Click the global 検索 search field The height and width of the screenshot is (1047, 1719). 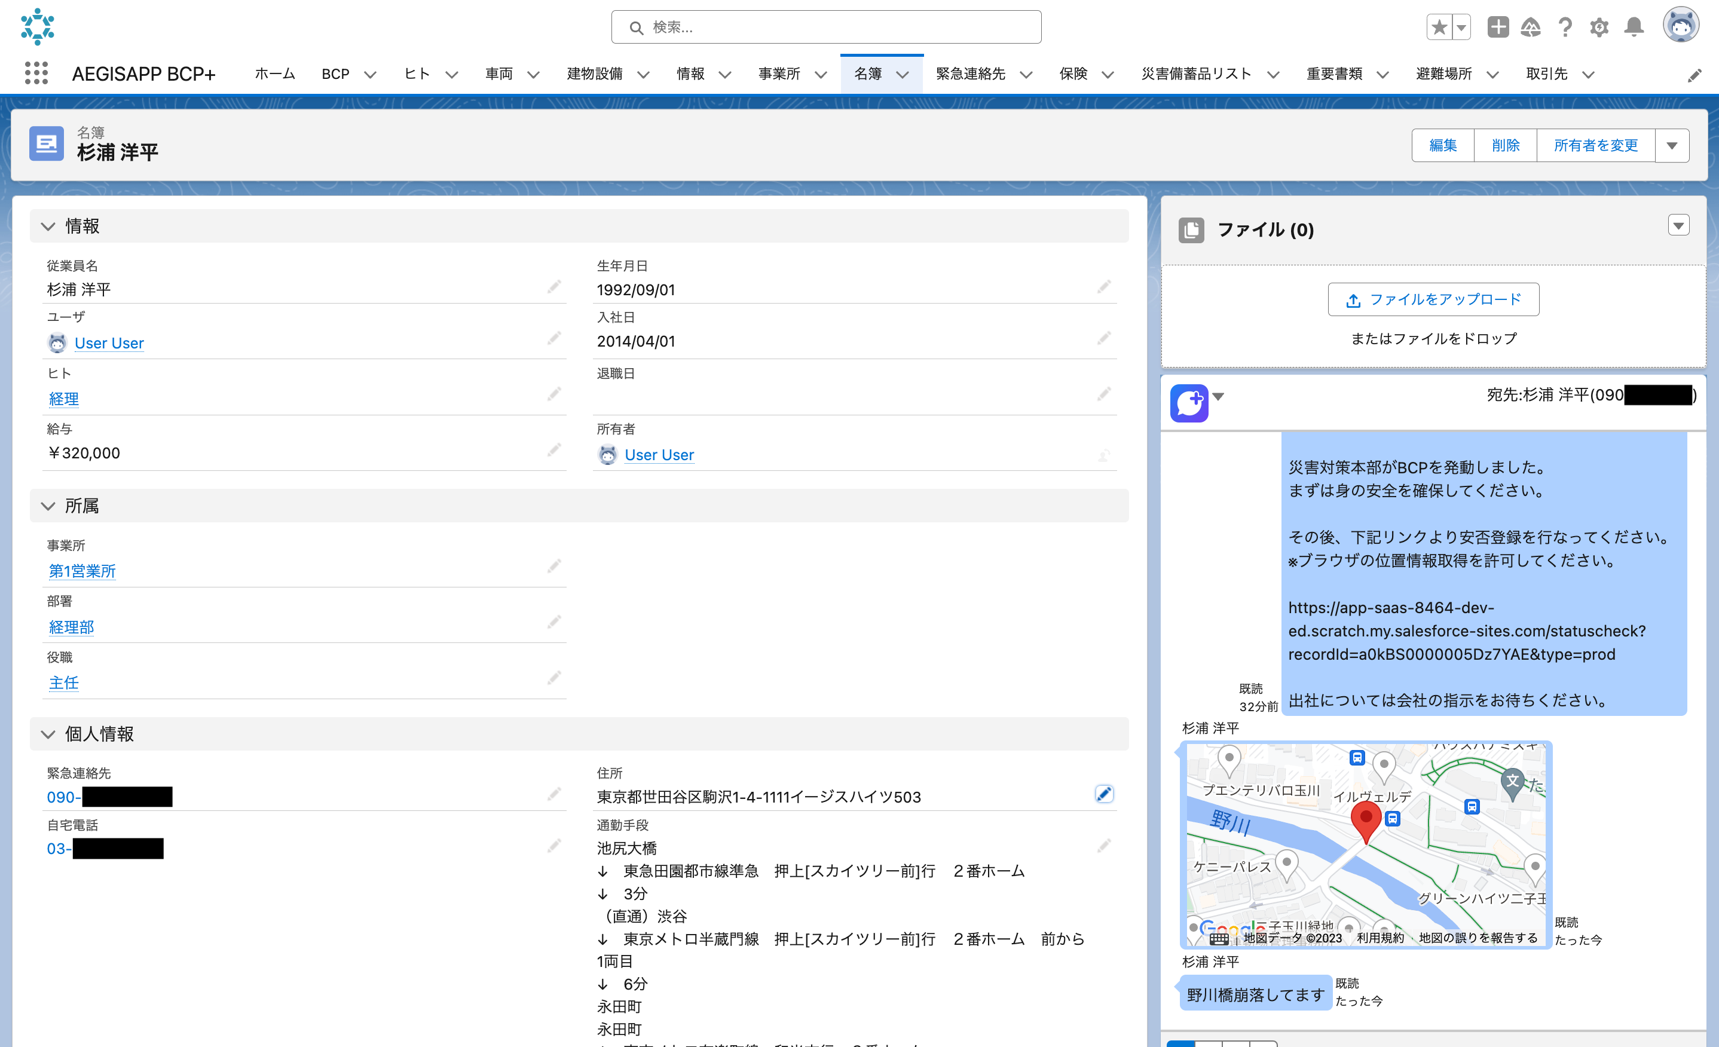click(x=826, y=27)
